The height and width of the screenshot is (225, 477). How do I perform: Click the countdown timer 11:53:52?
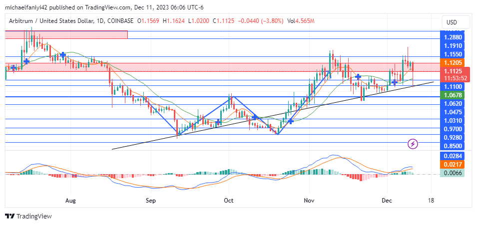(455, 78)
